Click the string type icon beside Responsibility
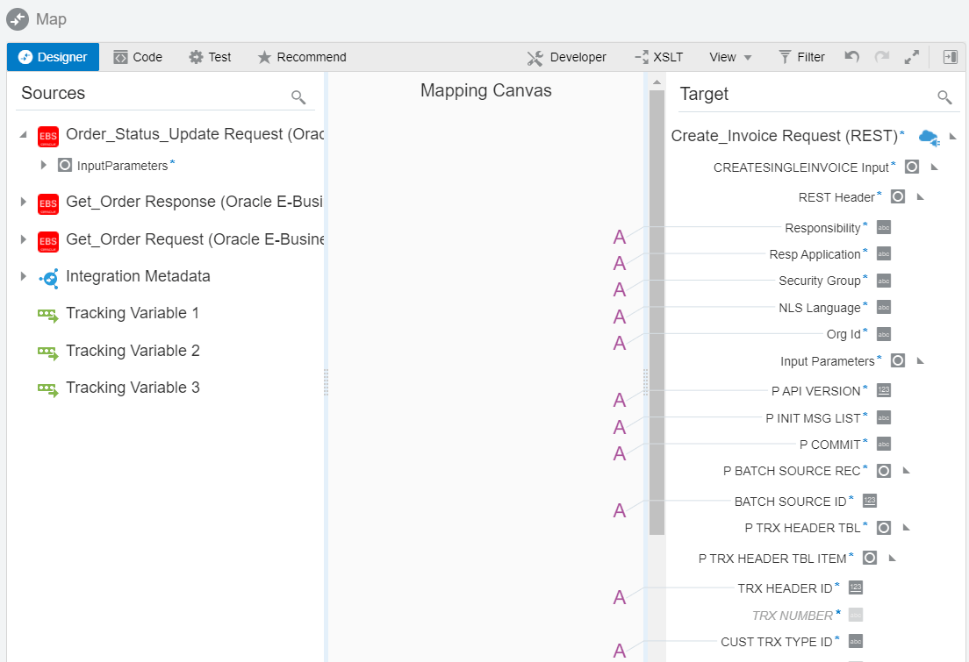Viewport: 969px width, 662px height. (884, 227)
